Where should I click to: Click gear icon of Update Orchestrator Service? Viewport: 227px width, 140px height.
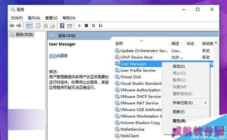click(x=117, y=51)
